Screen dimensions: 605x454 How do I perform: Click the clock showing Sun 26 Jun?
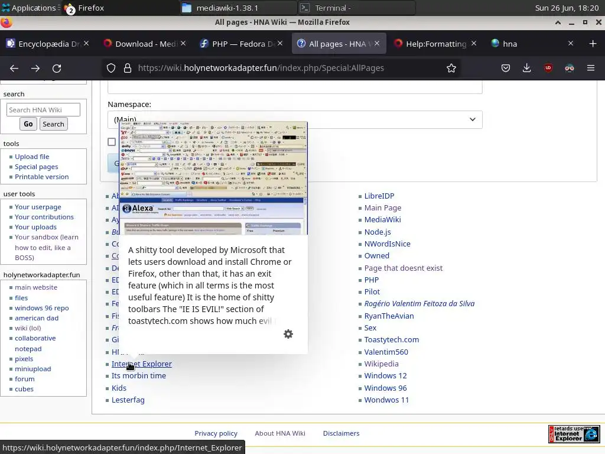point(567,8)
